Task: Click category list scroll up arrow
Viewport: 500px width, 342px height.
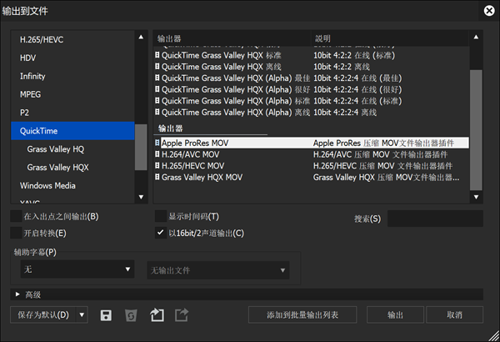Action: point(141,37)
